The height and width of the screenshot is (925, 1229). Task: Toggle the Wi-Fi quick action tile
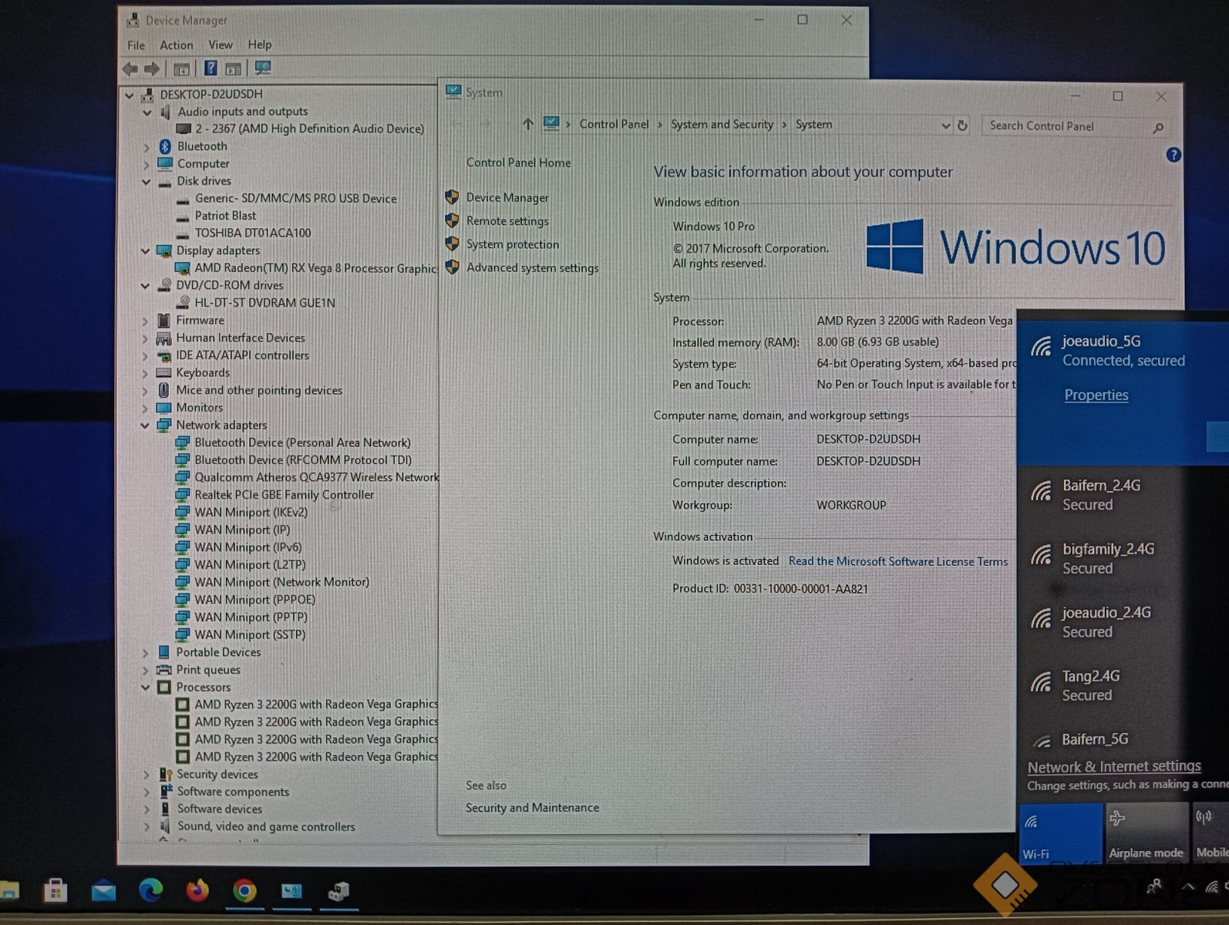[1060, 832]
